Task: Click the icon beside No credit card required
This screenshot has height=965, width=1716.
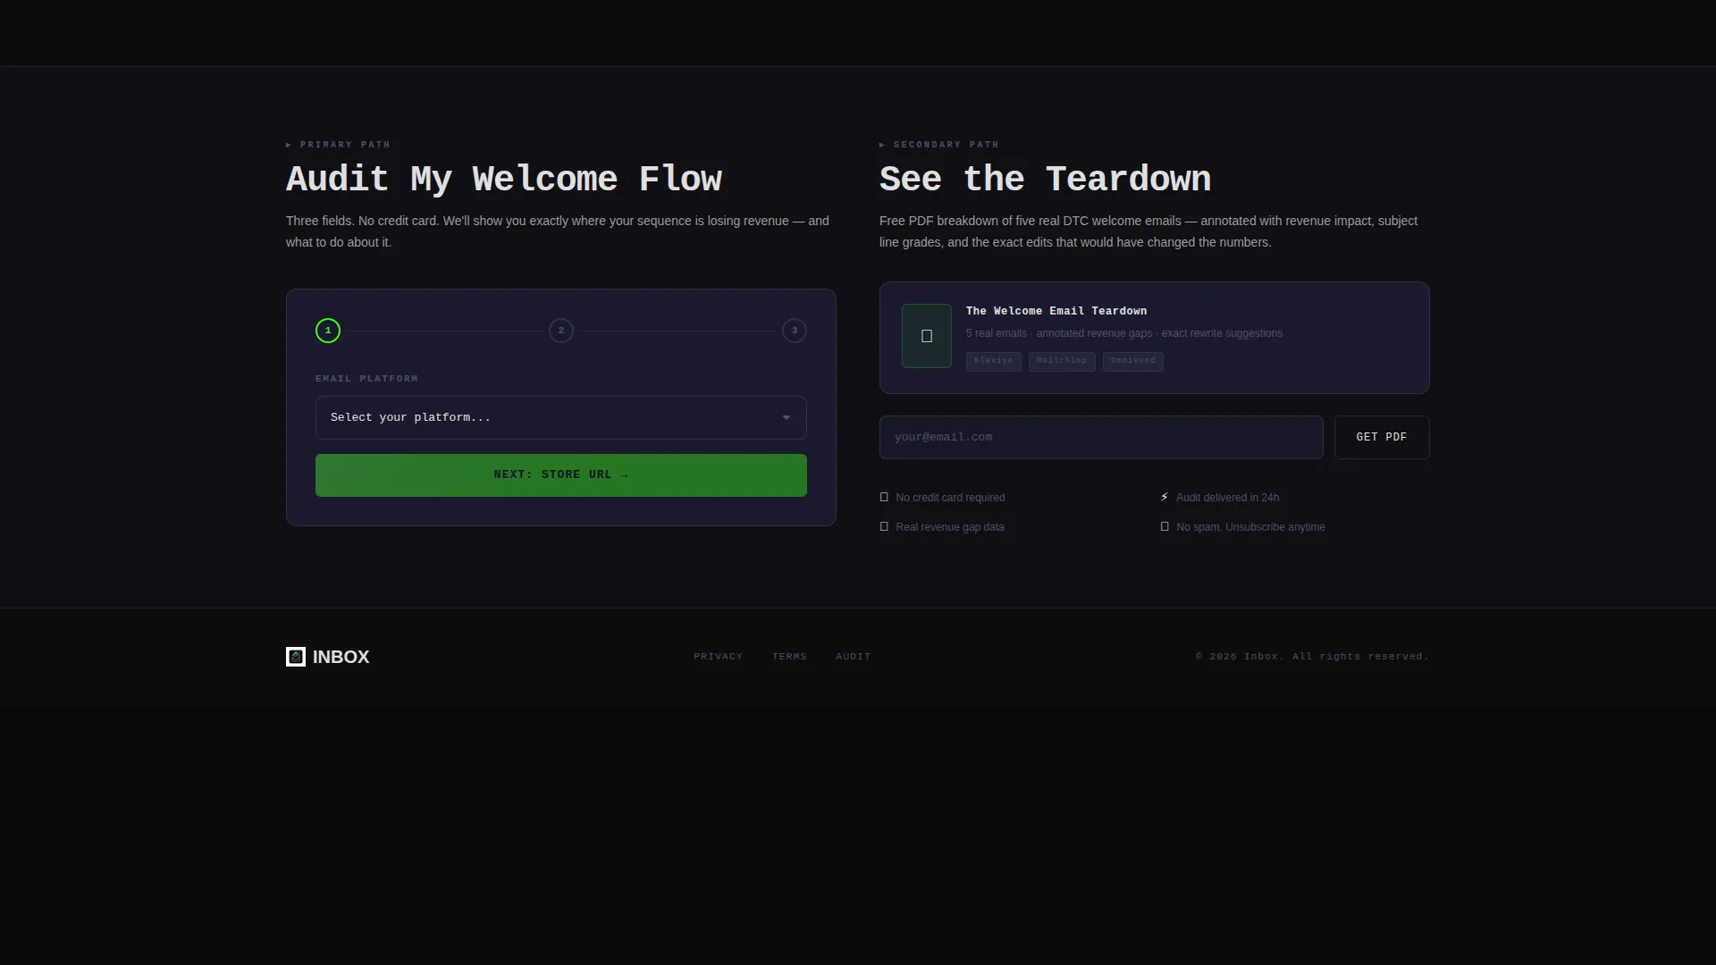Action: point(884,497)
